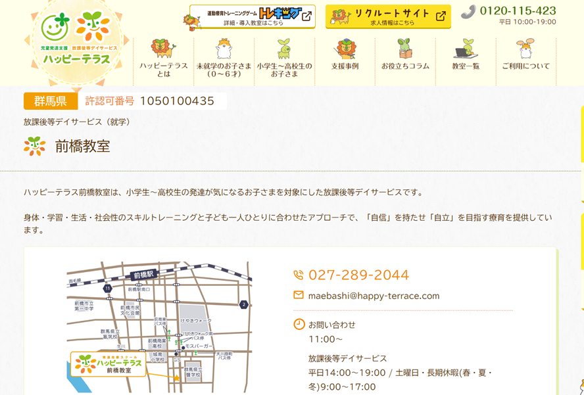The width and height of the screenshot is (584, 395).
Task: Click the お問い合わせ hours label
Action: click(x=332, y=325)
